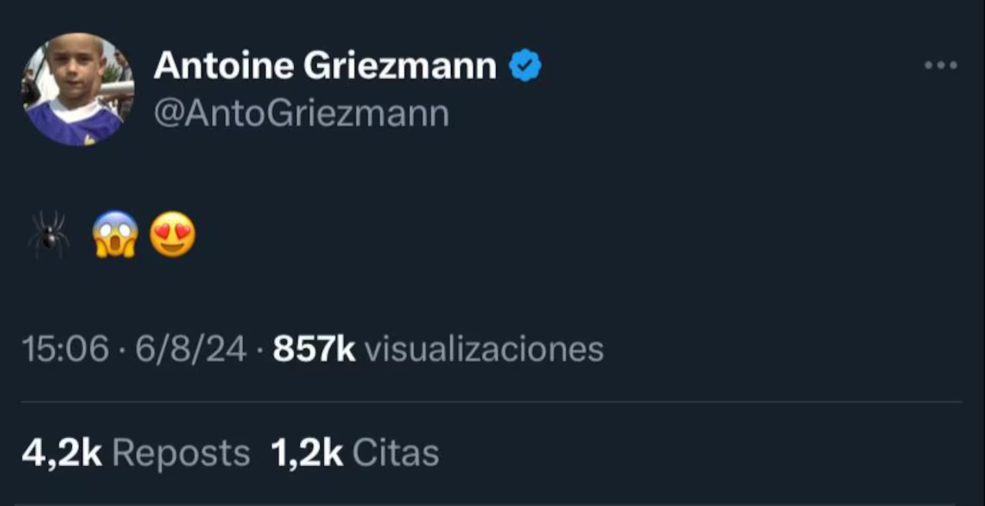This screenshot has height=506, width=985.
Task: Click the heart-eyes emoji
Action: point(172,235)
